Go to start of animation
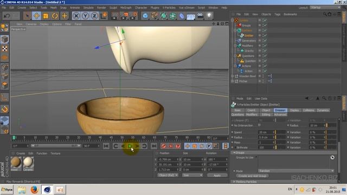The width and height of the screenshot is (347, 195). click(x=106, y=146)
